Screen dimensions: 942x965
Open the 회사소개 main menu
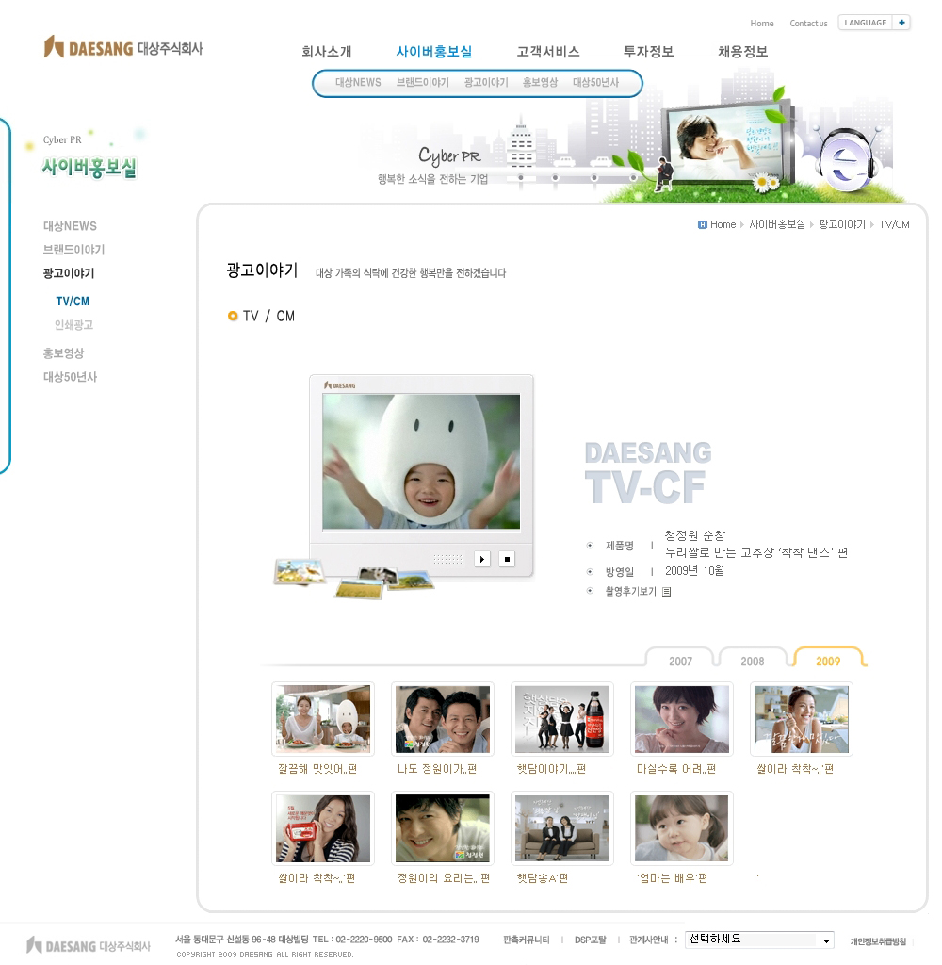click(x=326, y=52)
